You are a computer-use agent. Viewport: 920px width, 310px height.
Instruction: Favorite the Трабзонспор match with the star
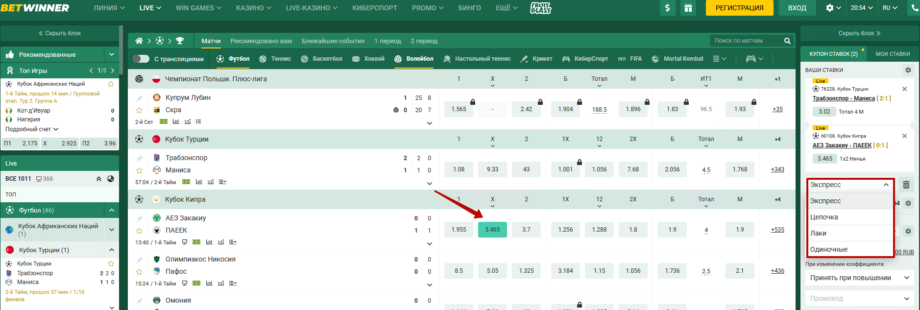coord(139,170)
